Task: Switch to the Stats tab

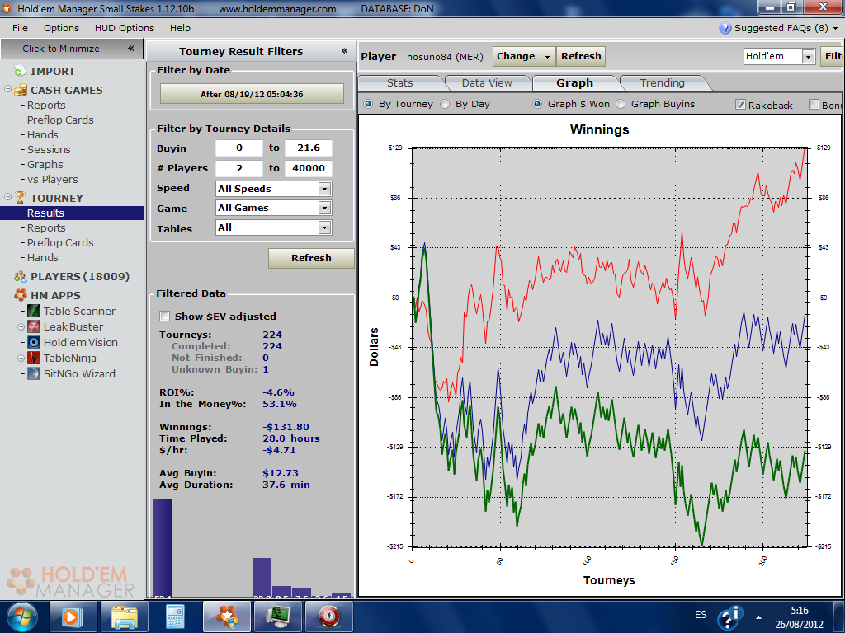Action: point(400,83)
